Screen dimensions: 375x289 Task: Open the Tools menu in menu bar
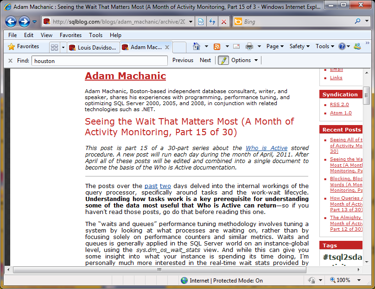(x=95, y=35)
